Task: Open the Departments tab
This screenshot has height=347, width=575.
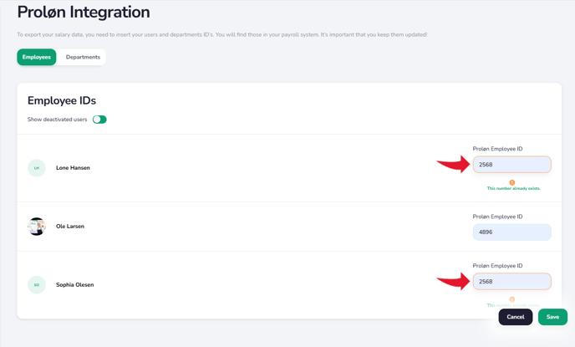Action: pos(83,57)
